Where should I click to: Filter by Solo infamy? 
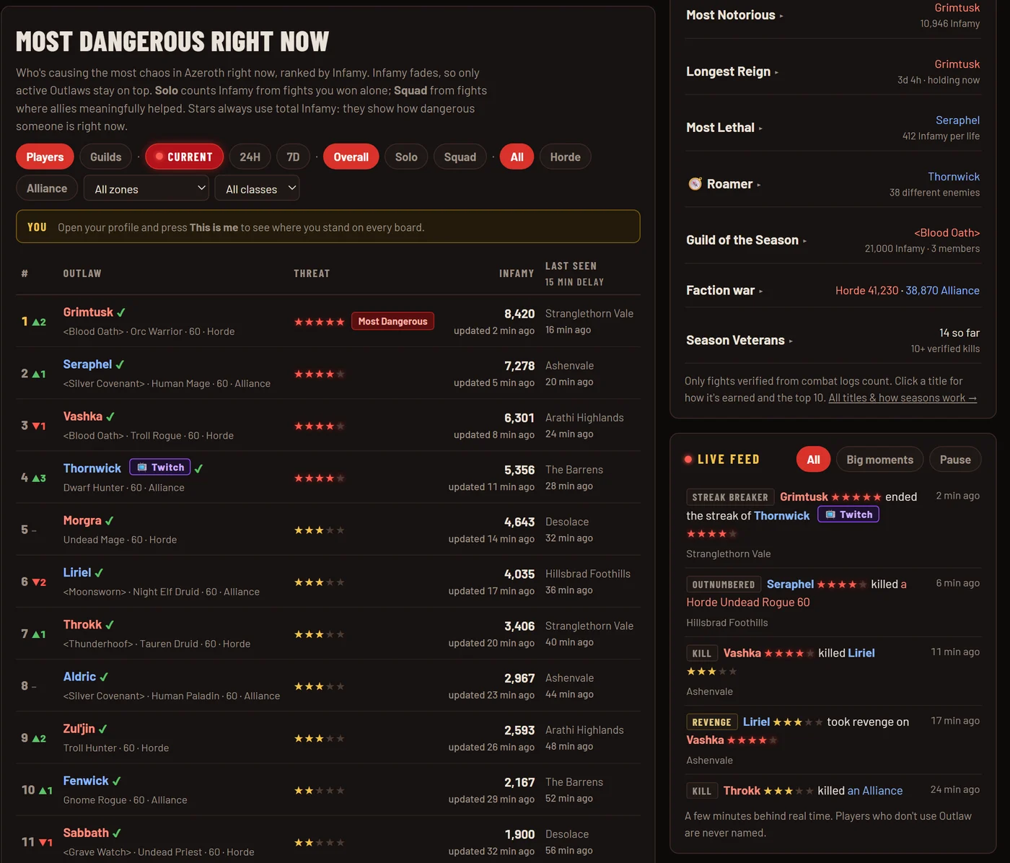[406, 157]
